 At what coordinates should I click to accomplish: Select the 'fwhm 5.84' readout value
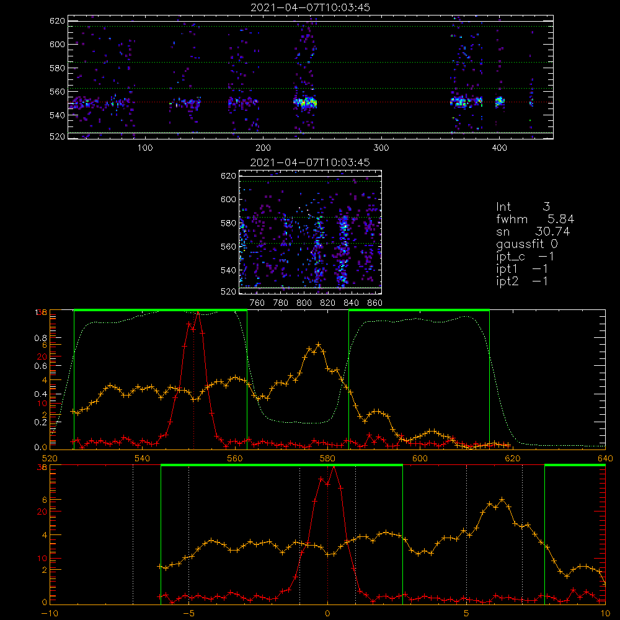click(x=535, y=219)
